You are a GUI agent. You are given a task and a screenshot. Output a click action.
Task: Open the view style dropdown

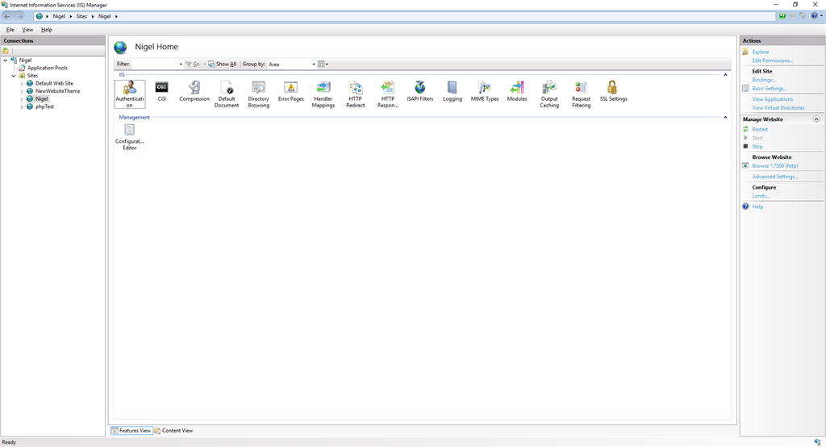(x=323, y=65)
